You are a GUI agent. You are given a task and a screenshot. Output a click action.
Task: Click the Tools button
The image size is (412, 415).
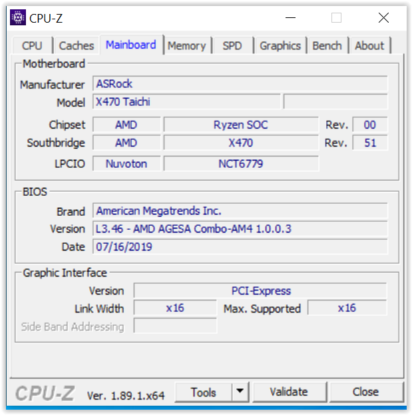click(x=203, y=392)
